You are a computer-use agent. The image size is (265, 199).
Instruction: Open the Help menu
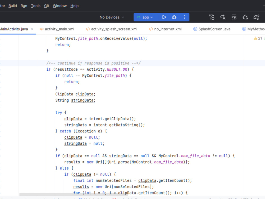click(x=74, y=6)
